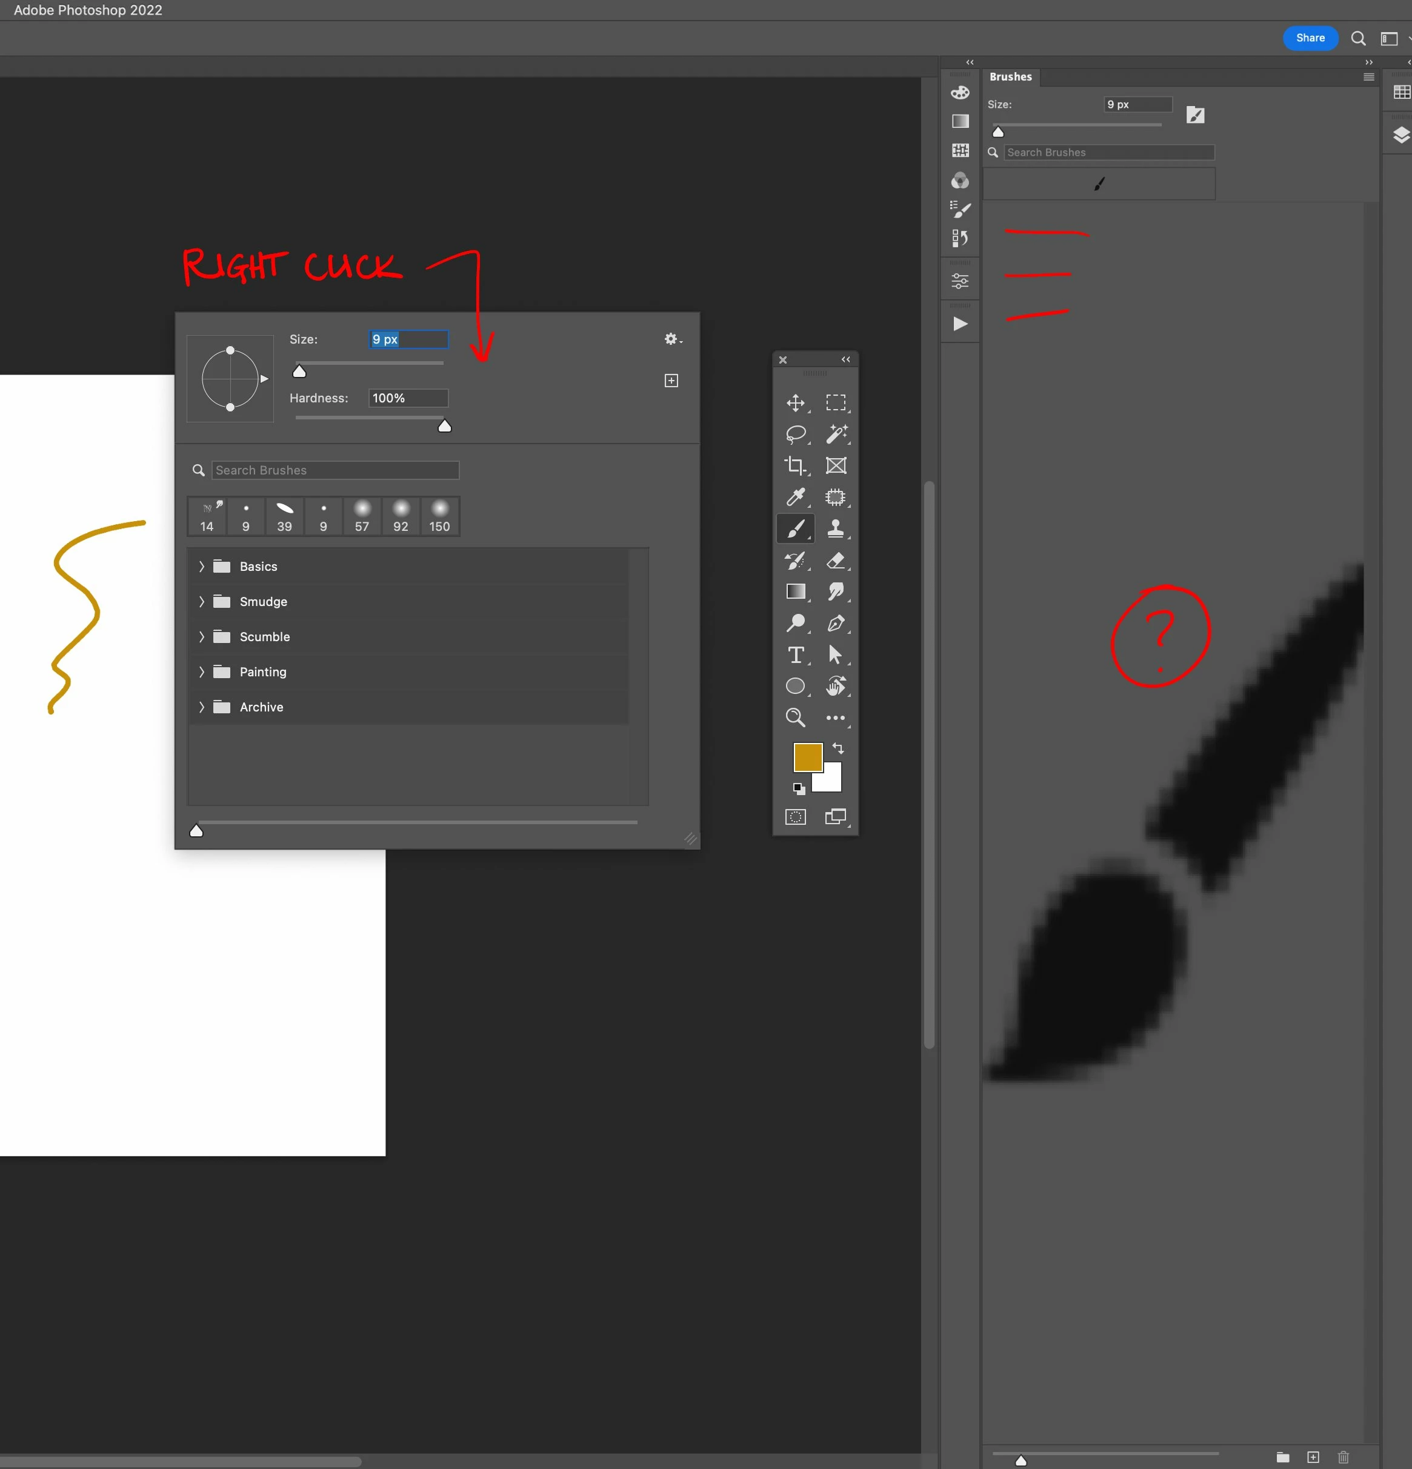Select the Eraser tool
This screenshot has height=1469, width=1412.
click(x=836, y=560)
